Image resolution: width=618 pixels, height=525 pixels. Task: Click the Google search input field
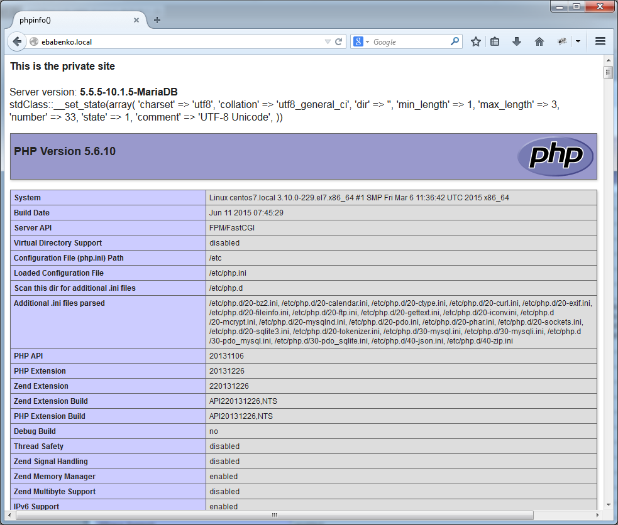[410, 41]
